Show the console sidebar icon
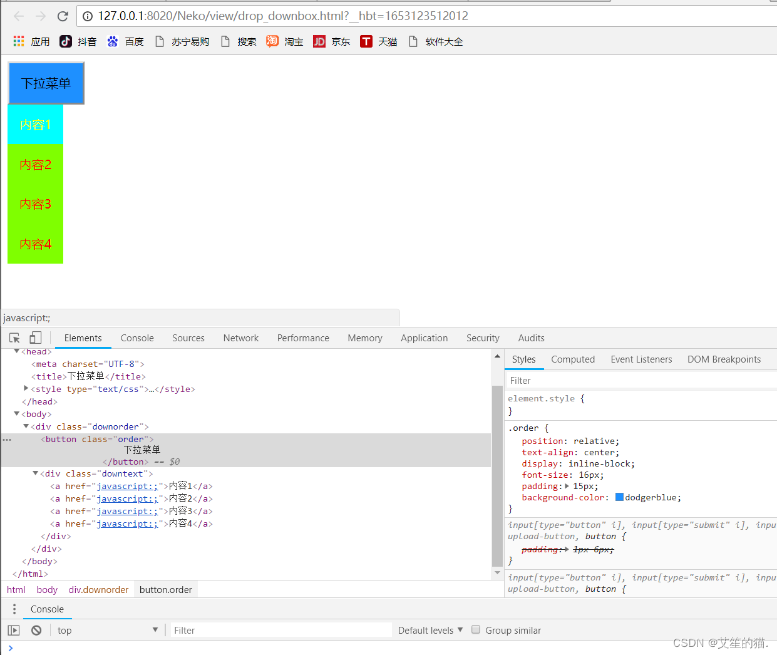Viewport: 777px width, 655px height. pos(14,631)
